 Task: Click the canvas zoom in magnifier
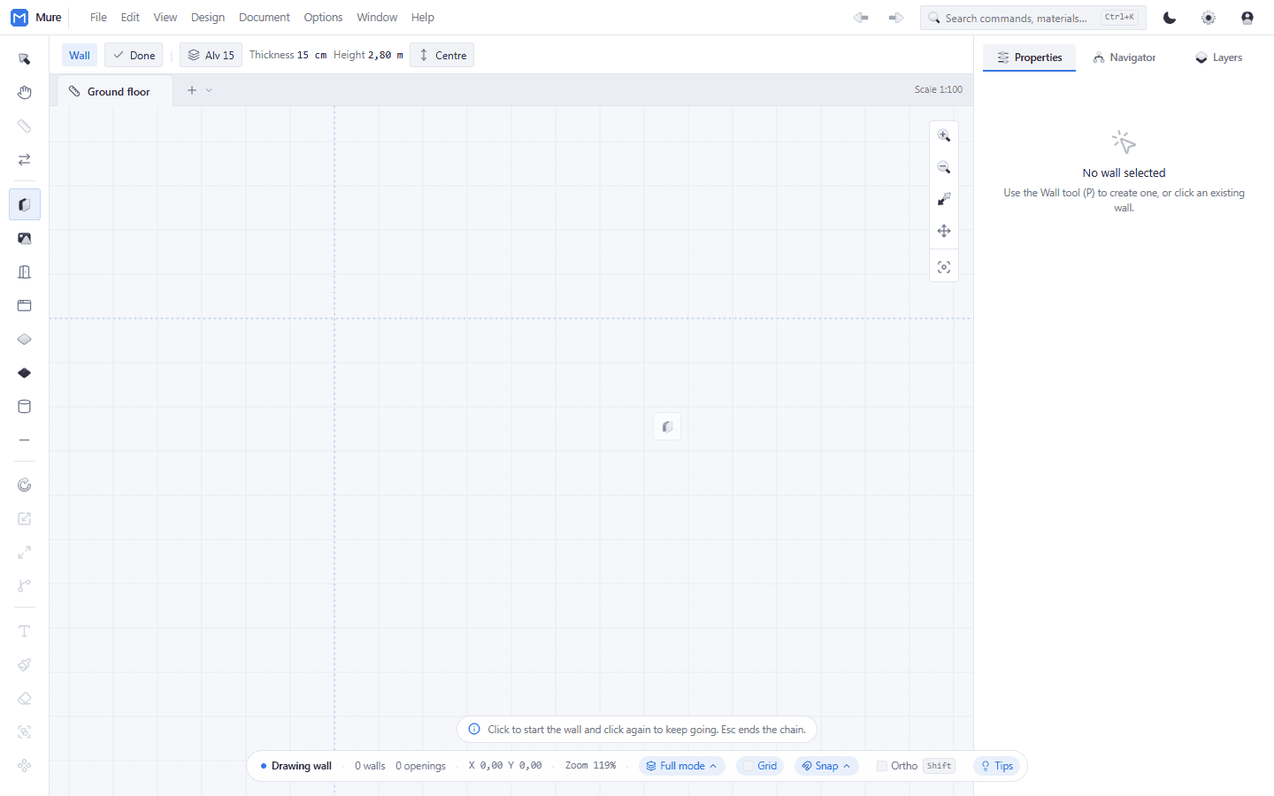pos(944,135)
